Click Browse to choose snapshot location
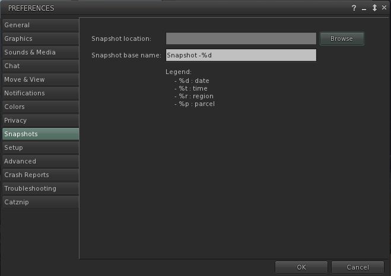The image size is (391, 276). coord(342,38)
